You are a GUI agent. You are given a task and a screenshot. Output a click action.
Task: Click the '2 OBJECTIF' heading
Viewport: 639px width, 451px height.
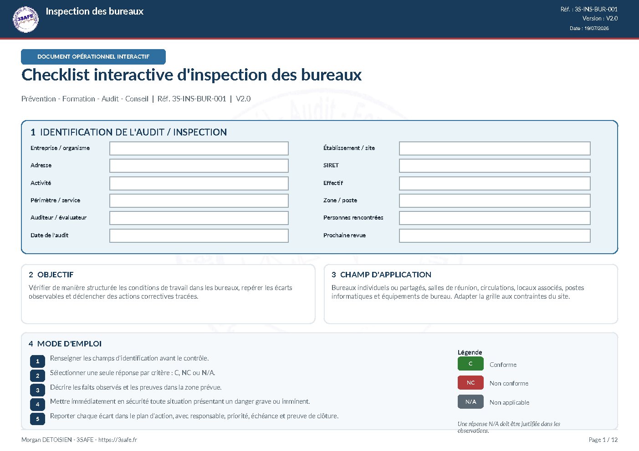[51, 275]
